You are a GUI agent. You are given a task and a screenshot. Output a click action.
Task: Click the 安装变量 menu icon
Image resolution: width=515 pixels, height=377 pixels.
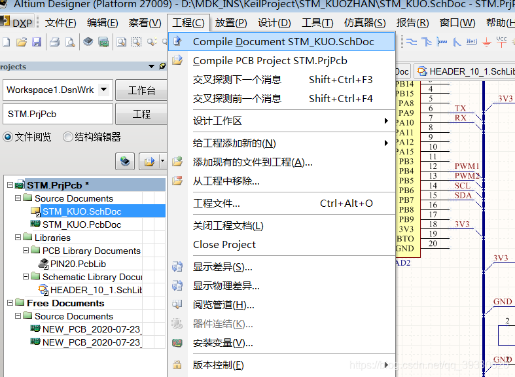pos(177,343)
